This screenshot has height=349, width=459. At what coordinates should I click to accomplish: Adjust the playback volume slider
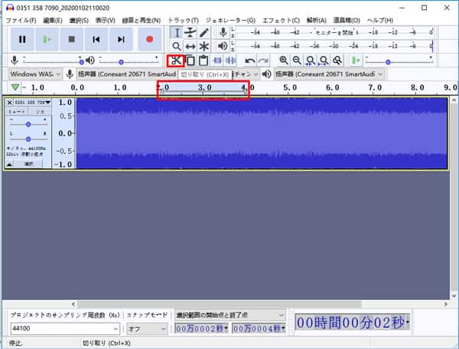pos(129,61)
